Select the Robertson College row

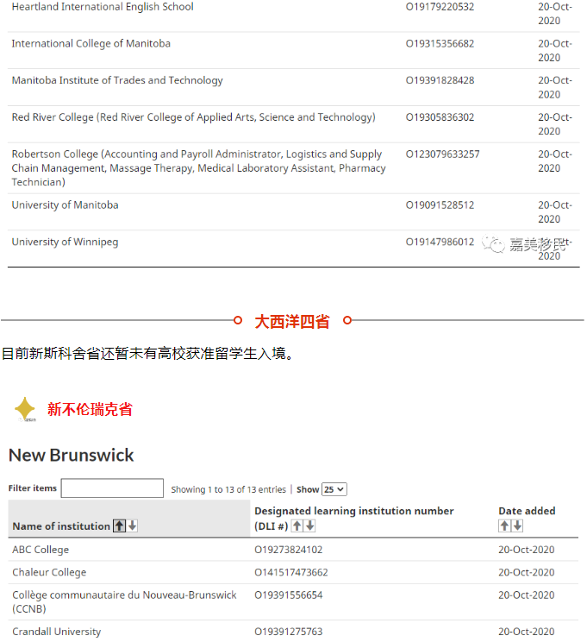click(x=197, y=167)
